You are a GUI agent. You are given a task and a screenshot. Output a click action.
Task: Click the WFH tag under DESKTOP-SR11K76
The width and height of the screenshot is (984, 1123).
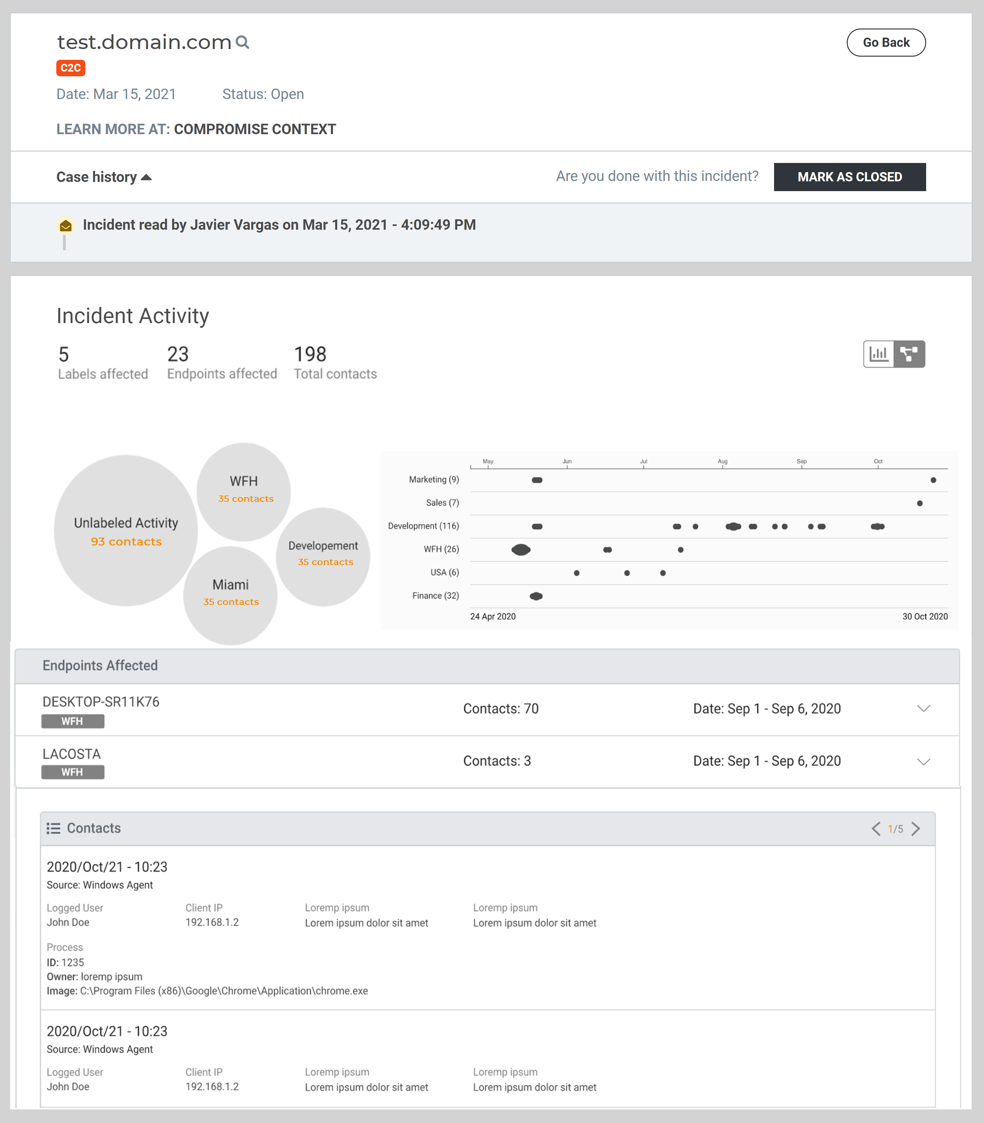click(72, 721)
